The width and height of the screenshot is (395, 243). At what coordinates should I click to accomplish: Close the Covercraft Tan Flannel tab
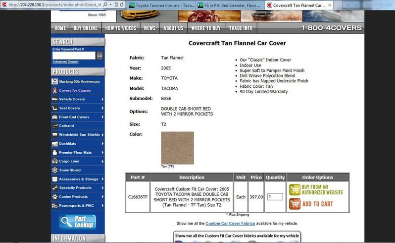pos(330,5)
